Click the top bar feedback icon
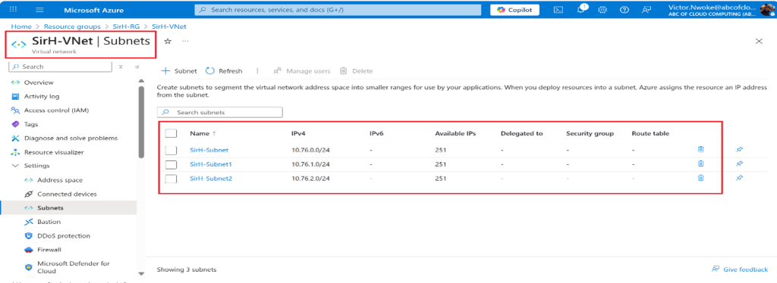 point(646,10)
